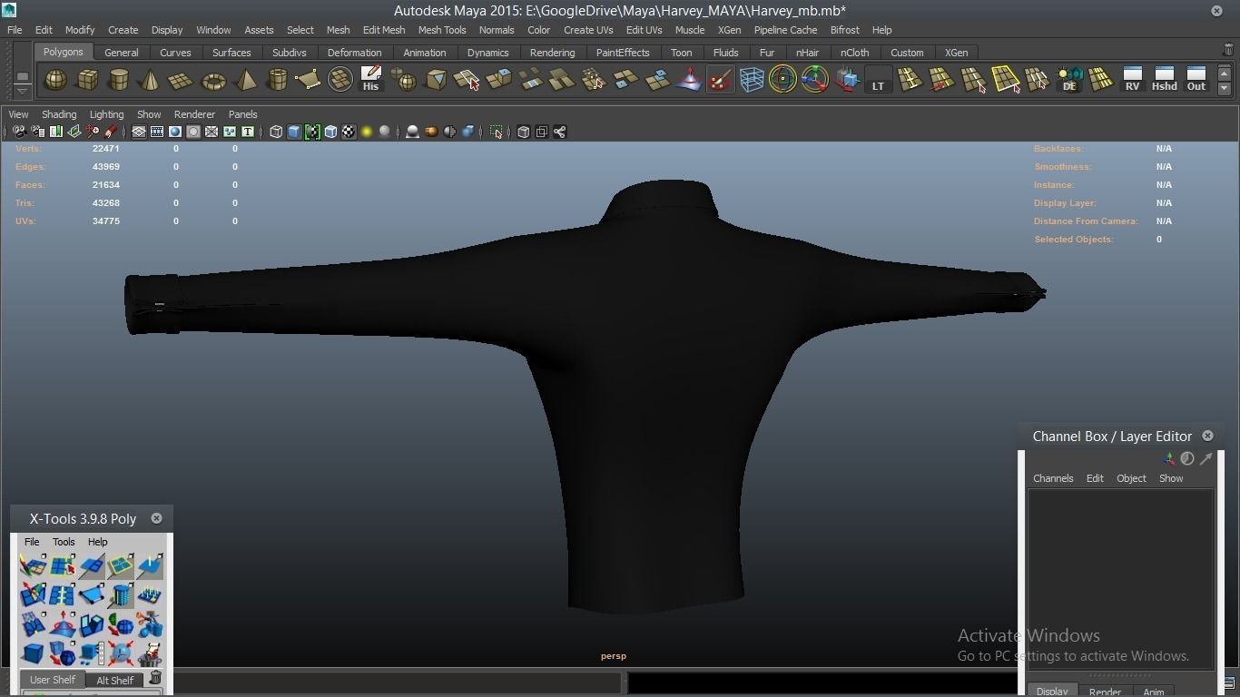Toggle X-ray display icon in panel toolbar

click(524, 132)
